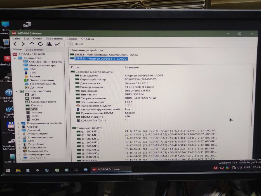Open the Чипсет chip item
The height and width of the screenshot is (196, 261).
pos(34,113)
